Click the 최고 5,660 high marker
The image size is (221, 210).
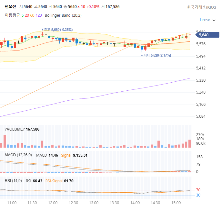click(x=57, y=30)
